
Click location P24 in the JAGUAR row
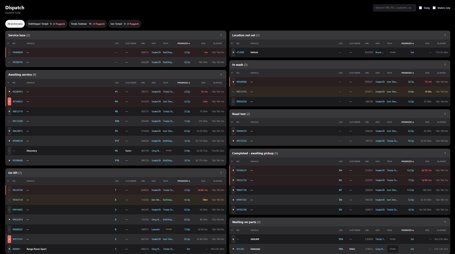[341, 239]
